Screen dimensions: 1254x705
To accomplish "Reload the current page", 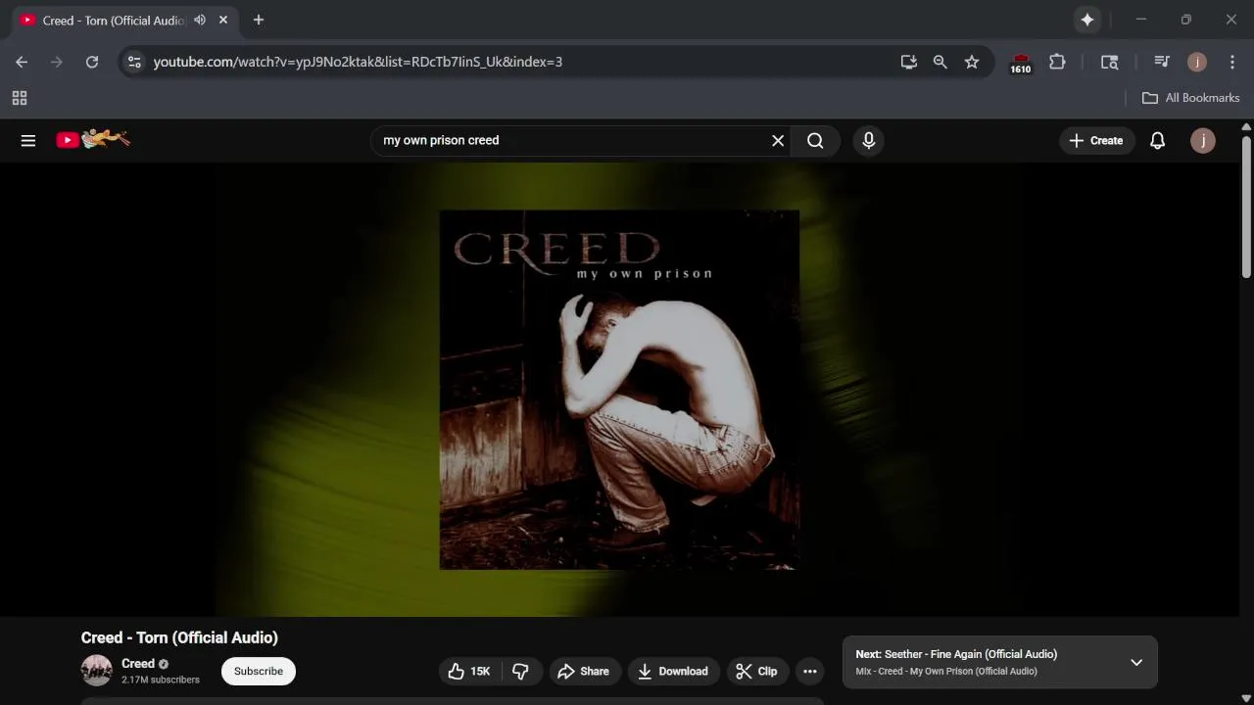I will 92,62.
